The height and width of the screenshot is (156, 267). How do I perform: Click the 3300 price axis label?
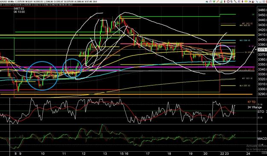(262, 89)
